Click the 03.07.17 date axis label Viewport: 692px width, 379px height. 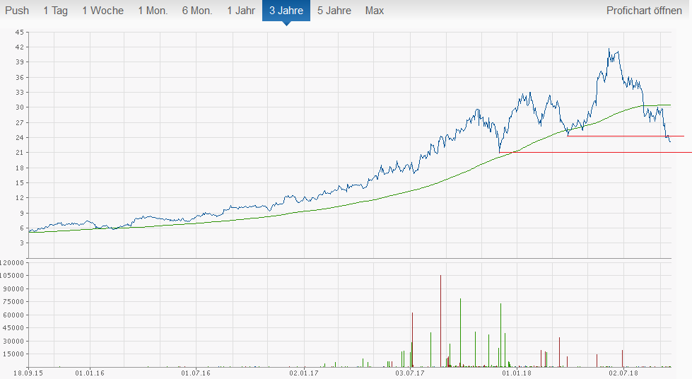coord(410,373)
